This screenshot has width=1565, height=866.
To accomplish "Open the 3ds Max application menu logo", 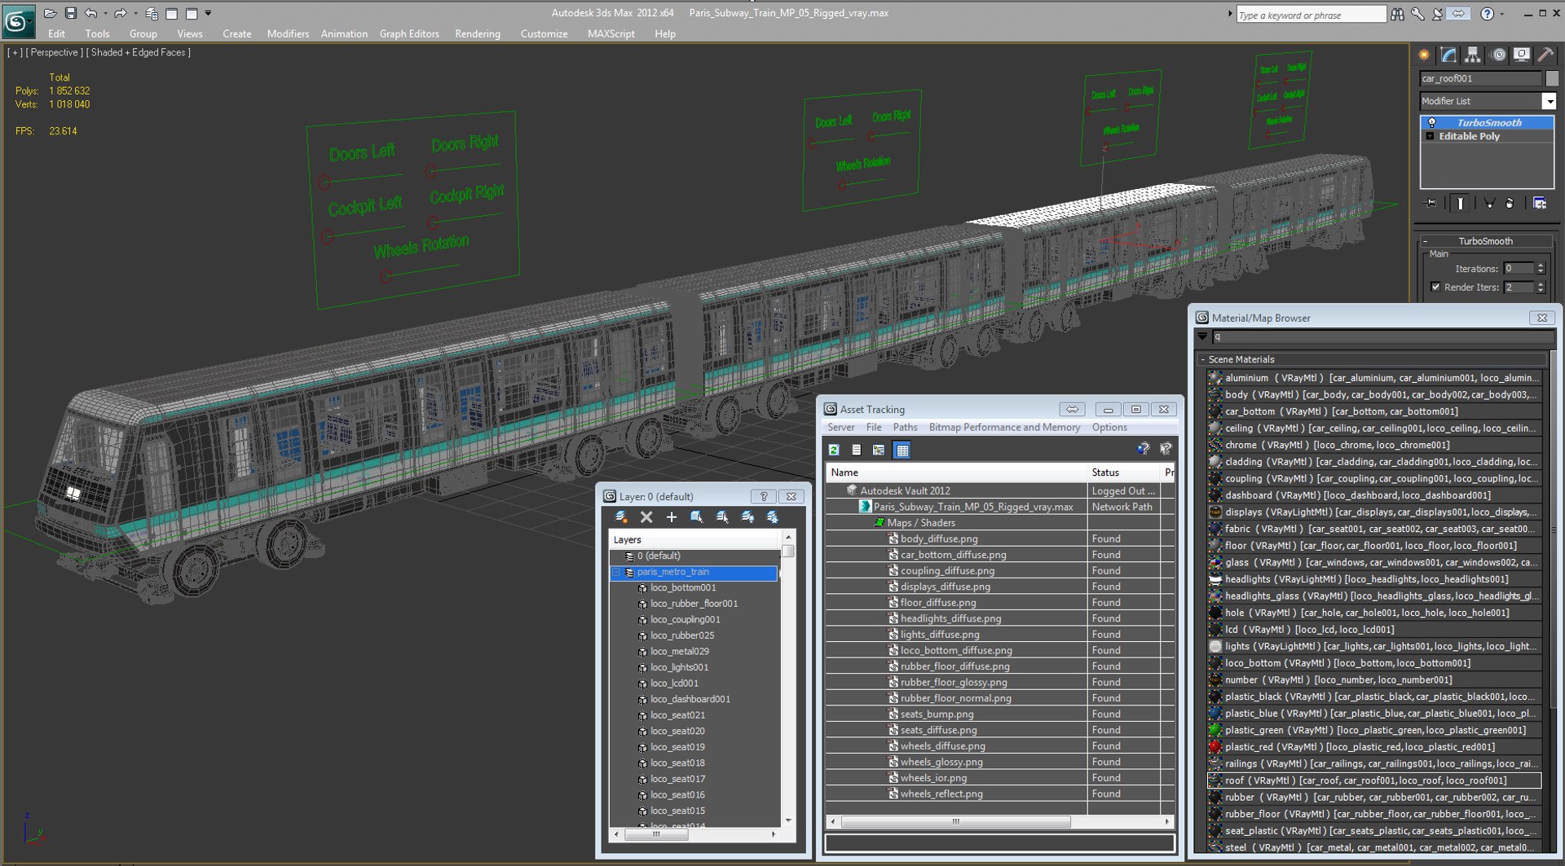I will pos(18,20).
